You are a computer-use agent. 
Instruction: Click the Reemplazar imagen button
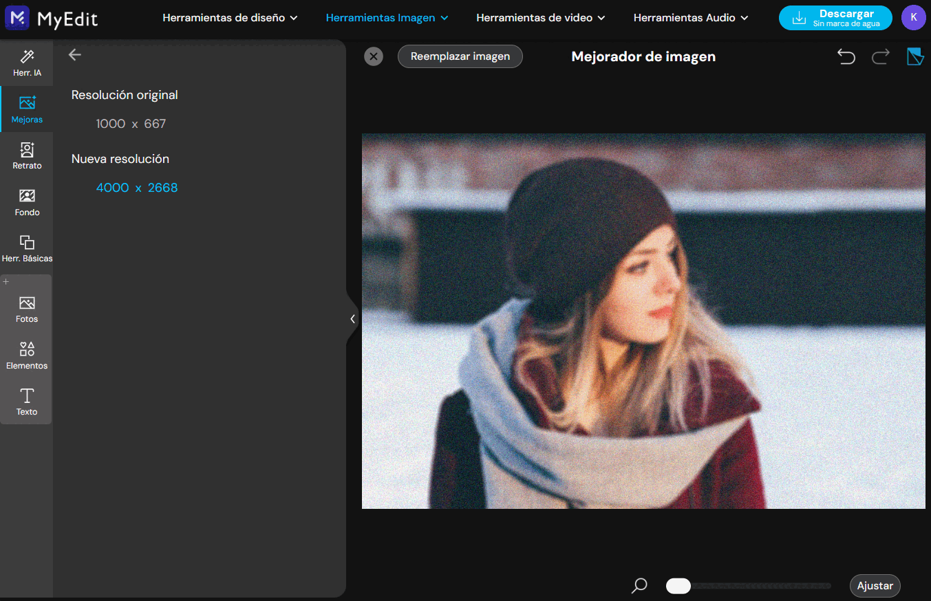click(x=460, y=56)
